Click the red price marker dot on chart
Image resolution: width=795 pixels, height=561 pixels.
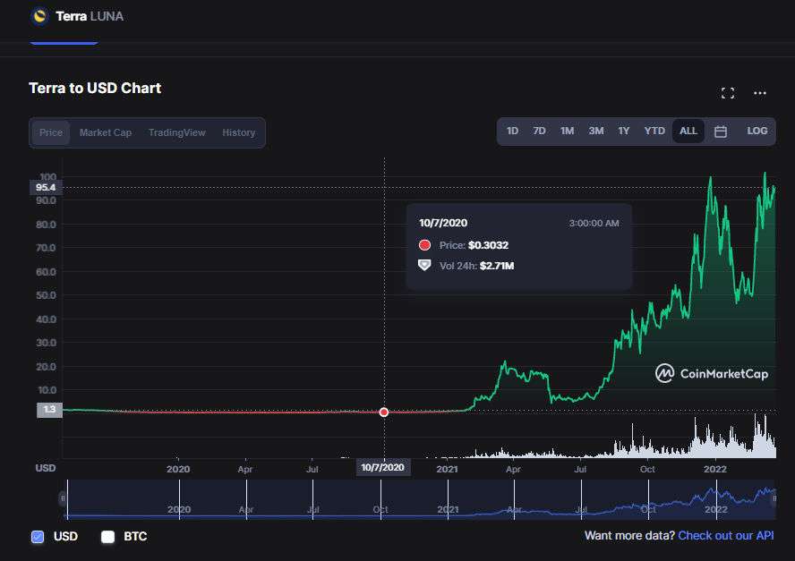[384, 412]
